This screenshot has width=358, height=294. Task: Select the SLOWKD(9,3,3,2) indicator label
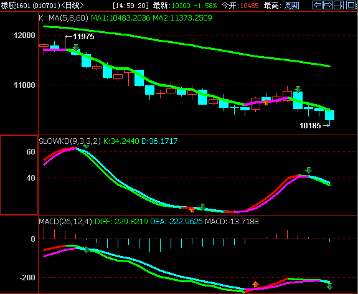(x=70, y=141)
